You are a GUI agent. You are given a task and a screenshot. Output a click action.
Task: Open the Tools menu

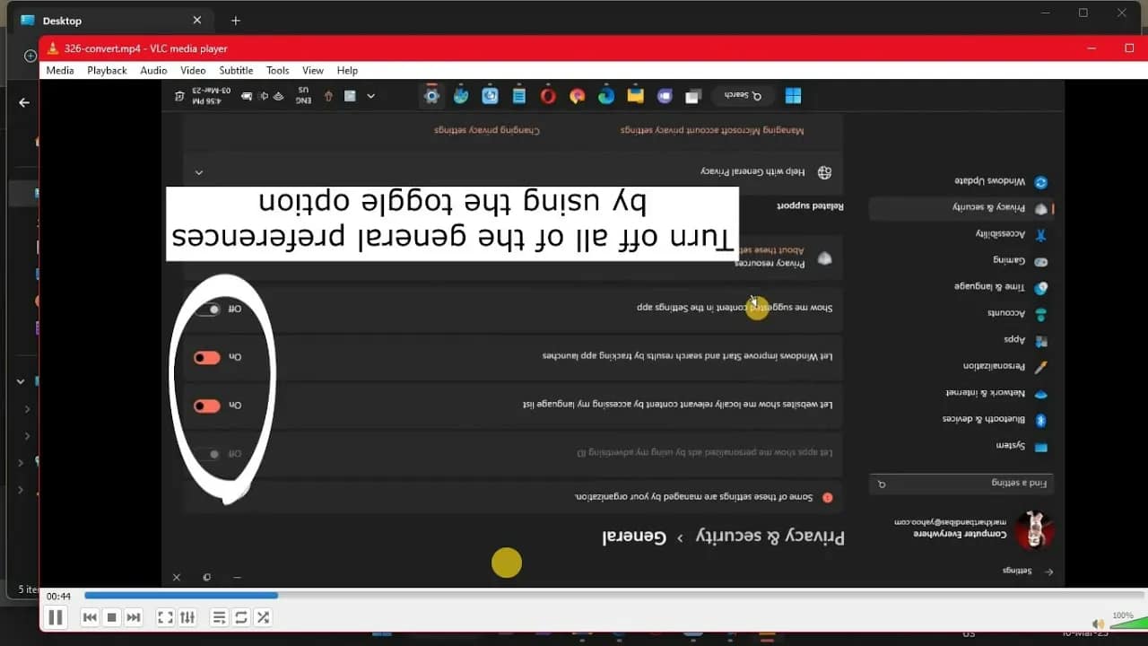click(277, 70)
